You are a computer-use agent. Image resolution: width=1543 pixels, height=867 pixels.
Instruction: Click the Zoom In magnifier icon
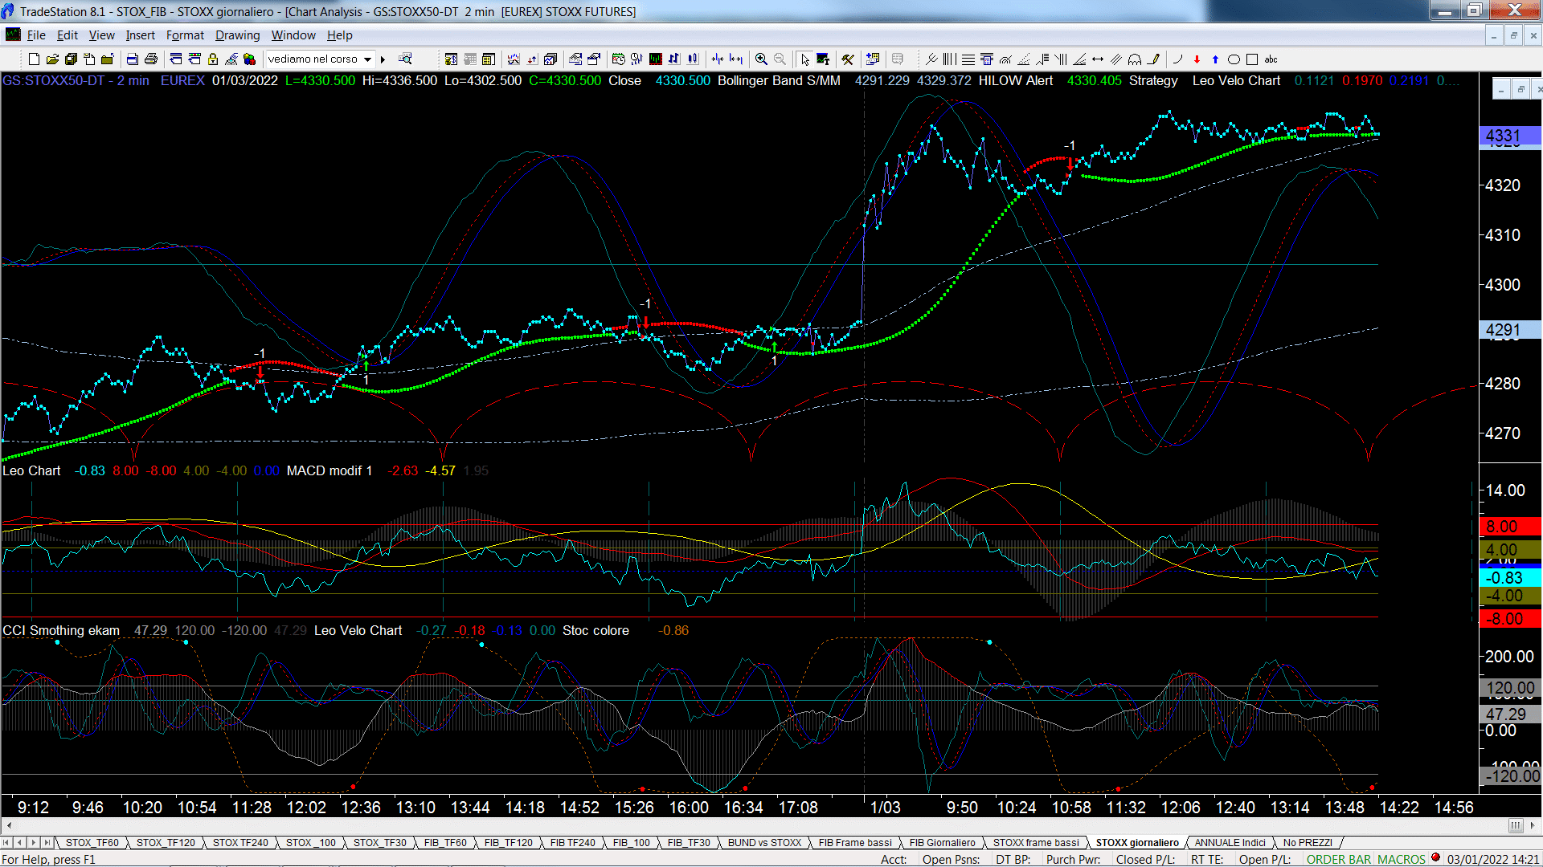pyautogui.click(x=761, y=59)
